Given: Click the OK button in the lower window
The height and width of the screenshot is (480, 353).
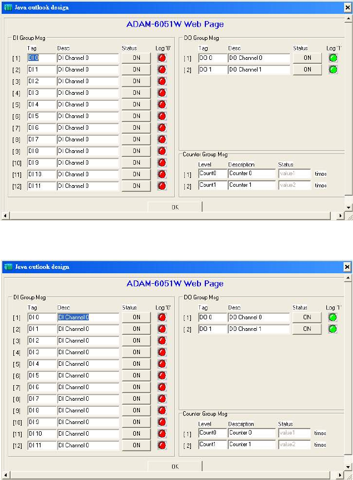Looking at the screenshot, I should tap(175, 467).
